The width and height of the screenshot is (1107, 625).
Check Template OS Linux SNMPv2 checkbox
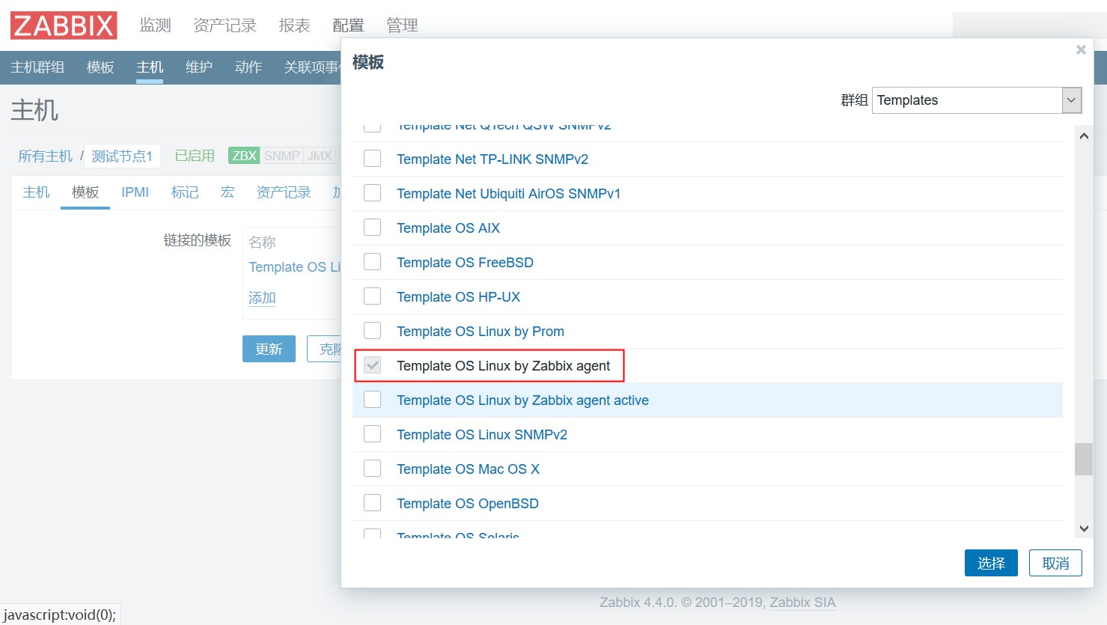click(x=372, y=434)
